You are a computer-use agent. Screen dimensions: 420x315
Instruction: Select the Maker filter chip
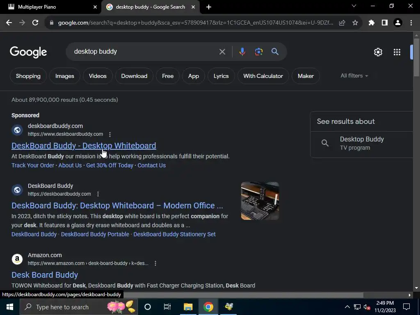tap(306, 76)
